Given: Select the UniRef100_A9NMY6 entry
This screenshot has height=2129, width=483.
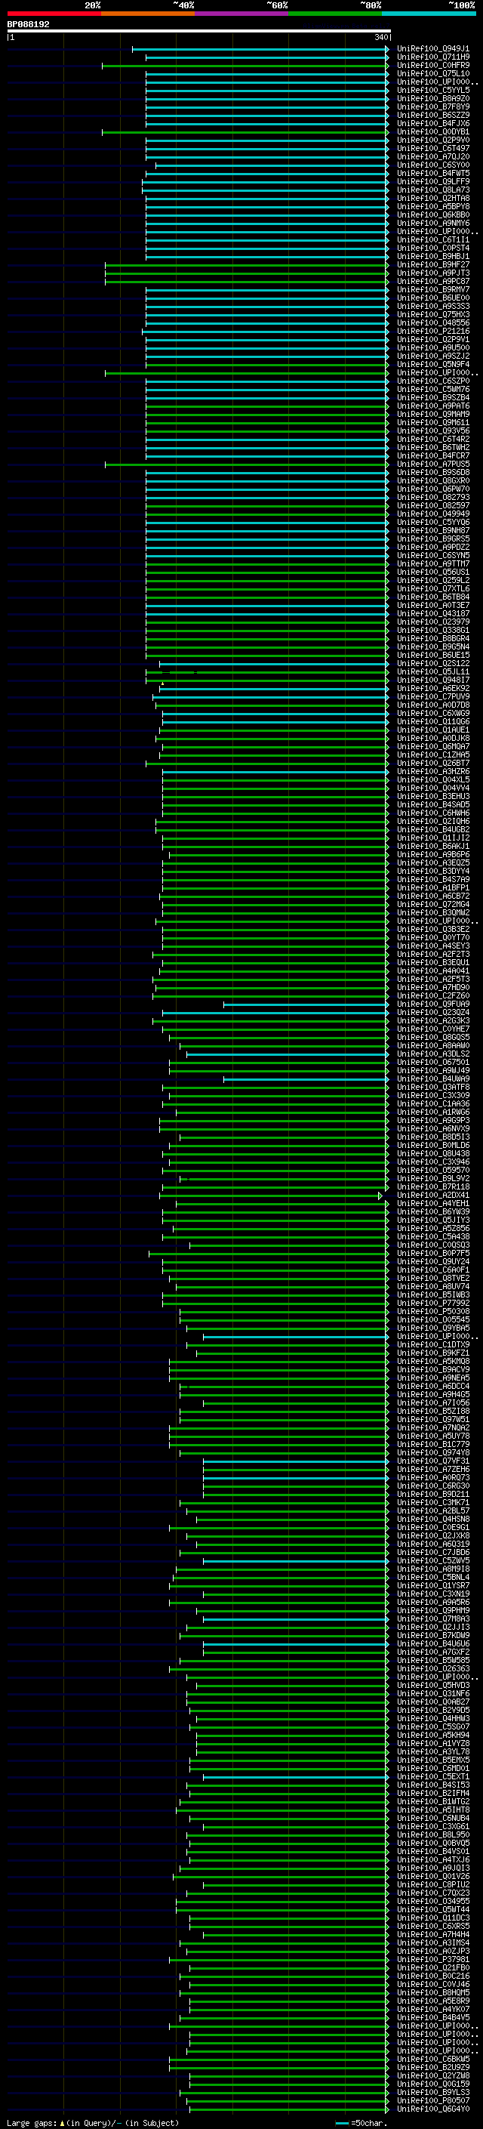Looking at the screenshot, I should tap(432, 223).
